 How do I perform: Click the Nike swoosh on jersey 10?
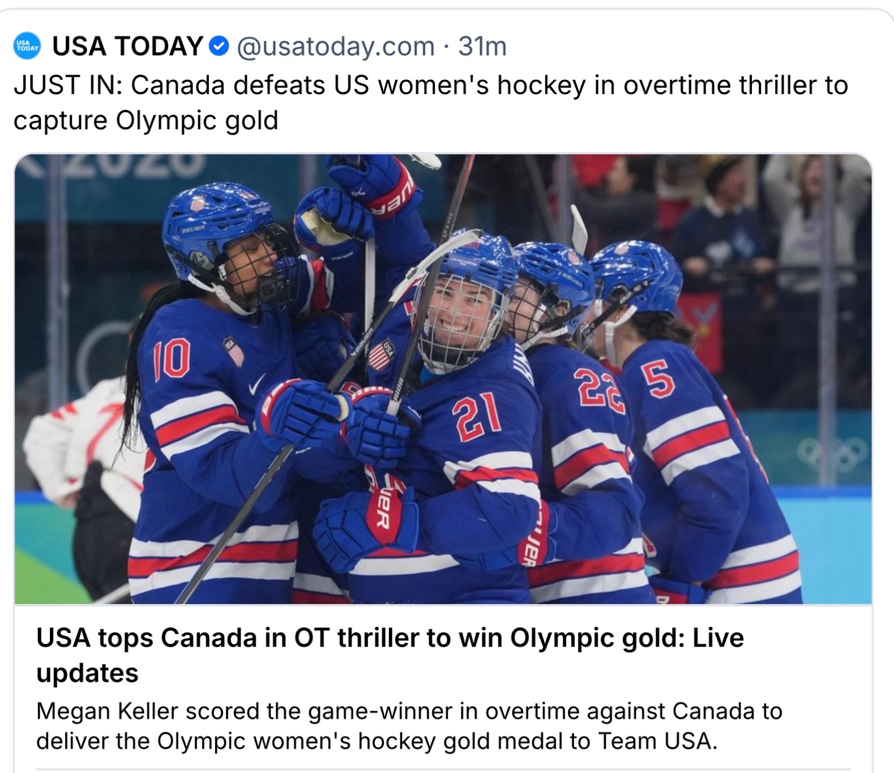coord(256,385)
